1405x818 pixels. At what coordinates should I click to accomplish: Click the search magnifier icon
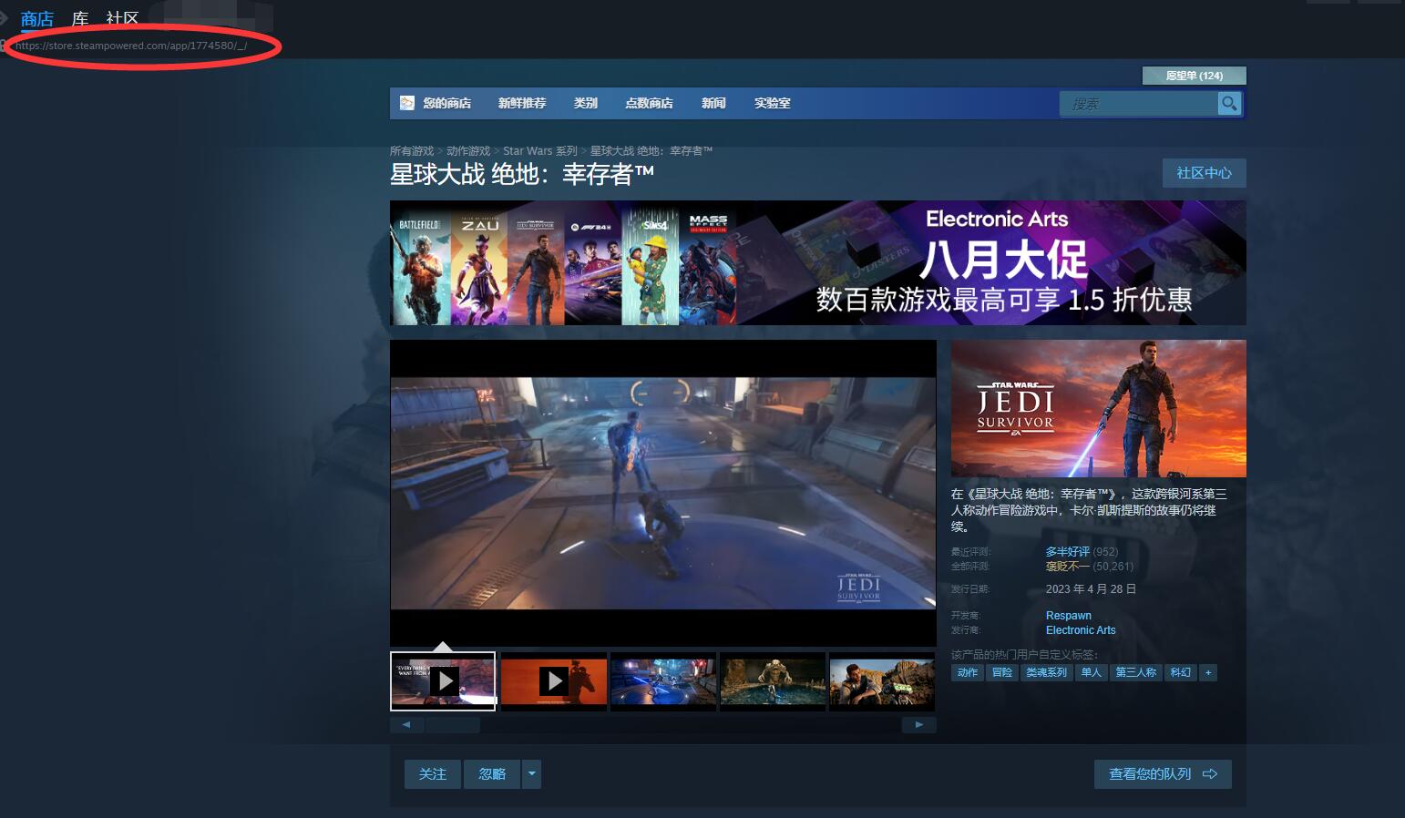1229,104
